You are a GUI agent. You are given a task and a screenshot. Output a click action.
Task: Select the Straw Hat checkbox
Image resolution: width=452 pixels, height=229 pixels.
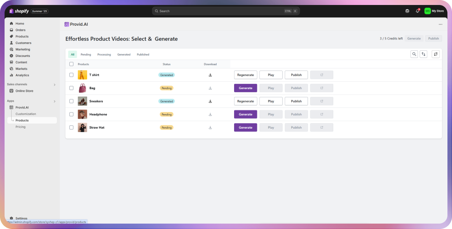point(71,127)
